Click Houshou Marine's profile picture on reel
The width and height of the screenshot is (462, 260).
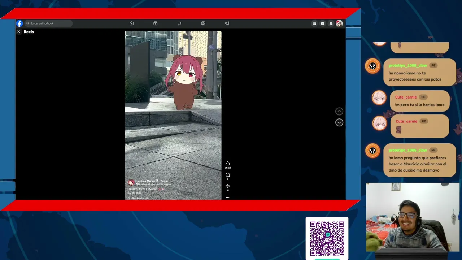point(131,182)
